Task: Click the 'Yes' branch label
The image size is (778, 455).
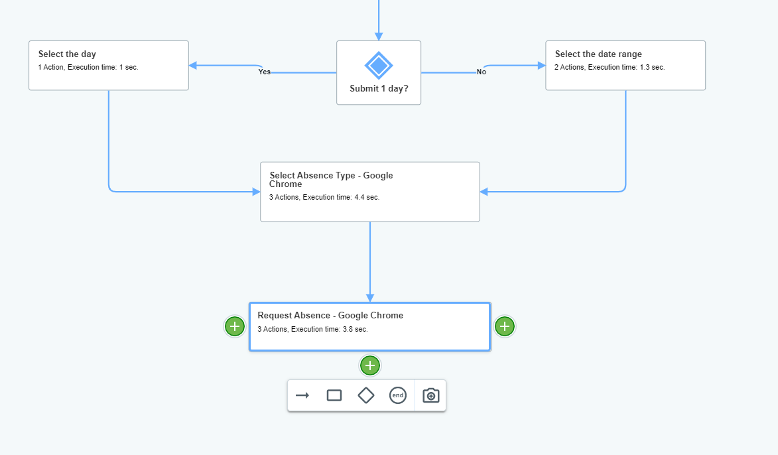Action: click(265, 72)
